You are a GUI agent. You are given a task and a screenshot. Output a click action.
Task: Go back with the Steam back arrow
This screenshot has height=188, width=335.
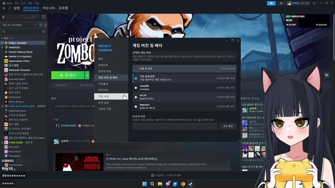4,8
